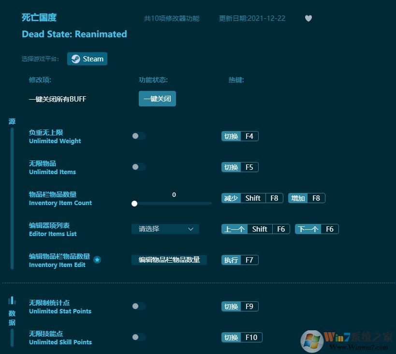
Task: Click the 热键 column header
Action: [236, 80]
